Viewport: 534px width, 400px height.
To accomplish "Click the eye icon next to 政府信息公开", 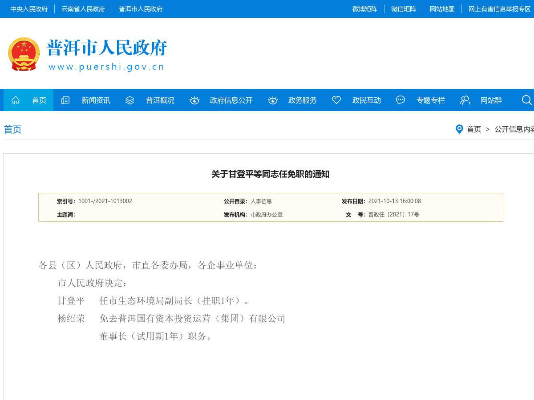I will tap(194, 100).
